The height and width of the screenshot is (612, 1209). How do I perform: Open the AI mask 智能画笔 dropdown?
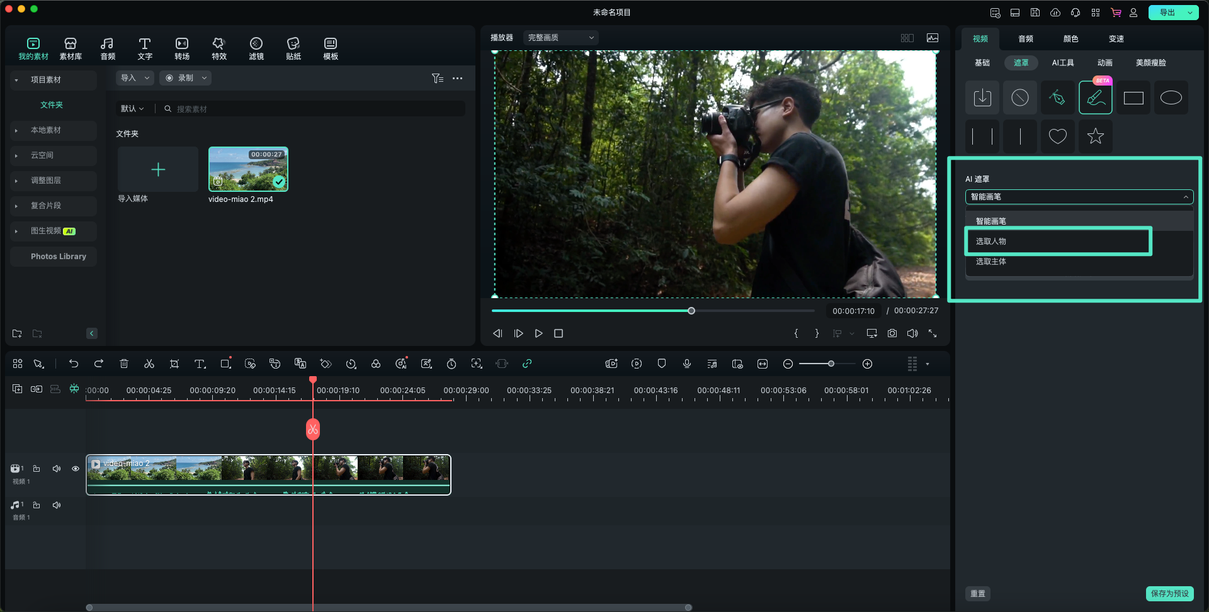(1079, 197)
